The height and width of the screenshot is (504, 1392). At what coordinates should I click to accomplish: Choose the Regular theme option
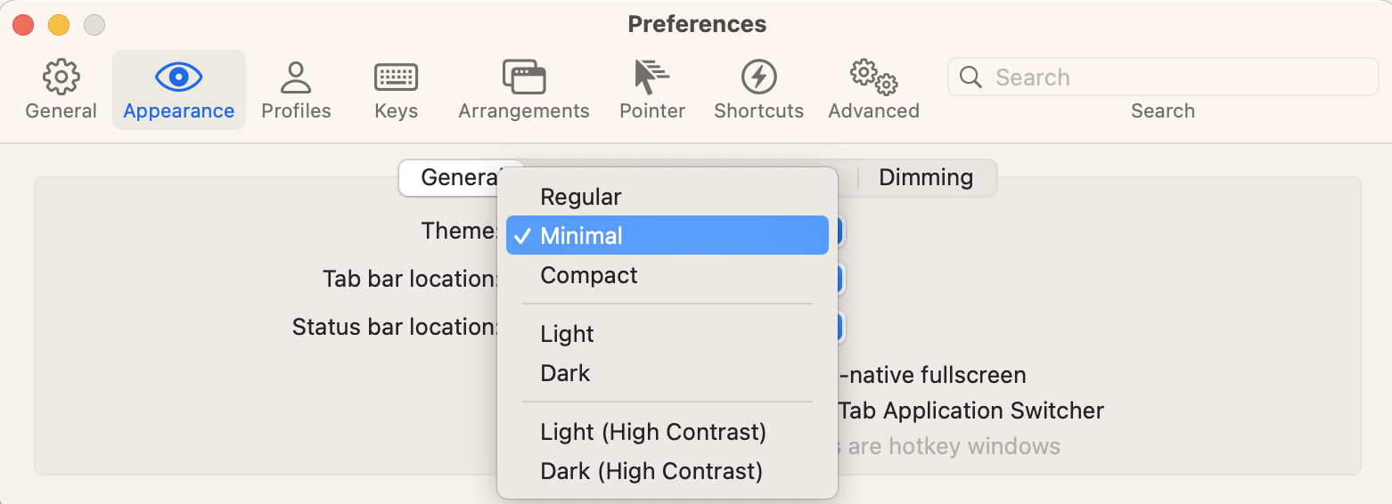(581, 197)
